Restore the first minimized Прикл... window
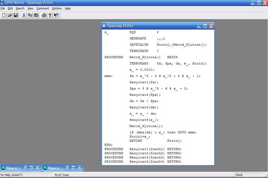Viewport: 268px width, 178px height. pyautogui.click(x=25, y=168)
